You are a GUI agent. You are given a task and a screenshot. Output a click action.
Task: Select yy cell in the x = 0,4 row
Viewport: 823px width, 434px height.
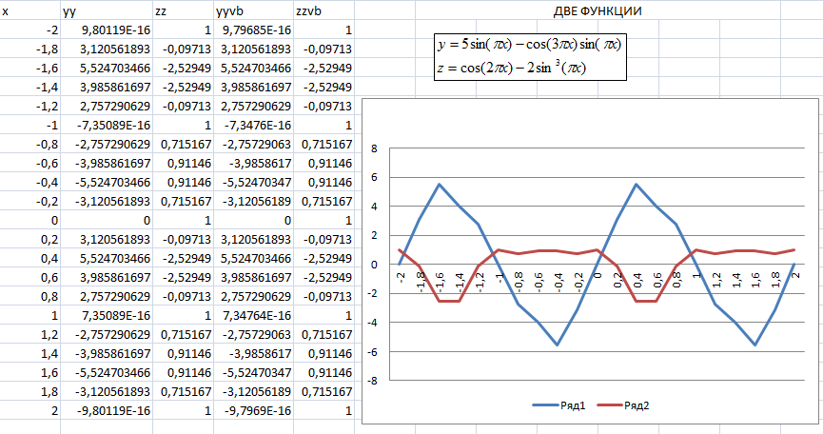107,258
